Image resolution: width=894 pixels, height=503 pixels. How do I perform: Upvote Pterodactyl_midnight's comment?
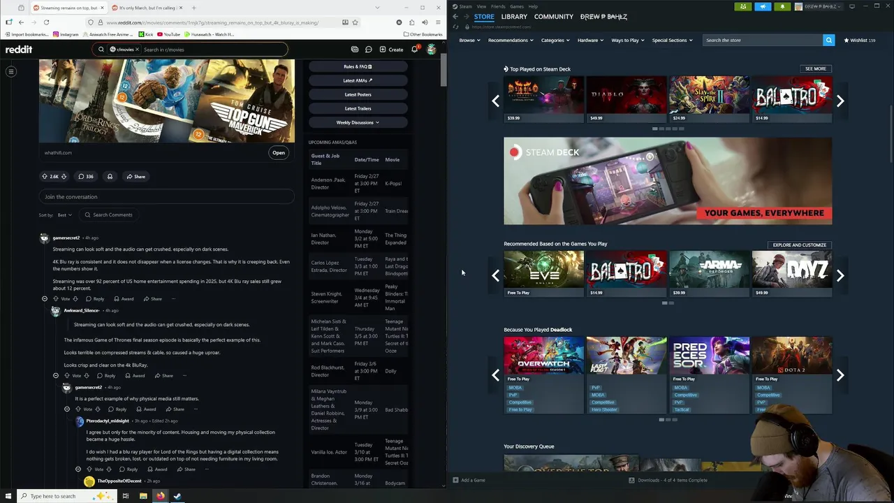(x=88, y=469)
